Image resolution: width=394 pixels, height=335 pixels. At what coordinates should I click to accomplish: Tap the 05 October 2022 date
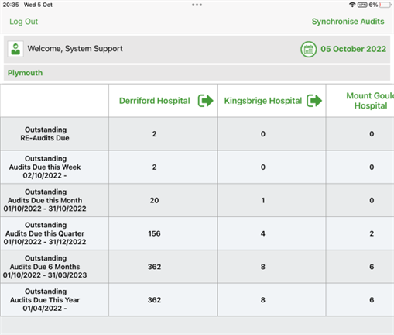353,49
